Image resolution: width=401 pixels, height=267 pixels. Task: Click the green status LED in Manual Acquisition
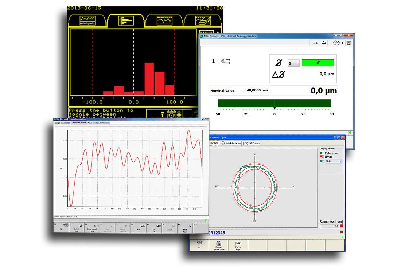207,220
